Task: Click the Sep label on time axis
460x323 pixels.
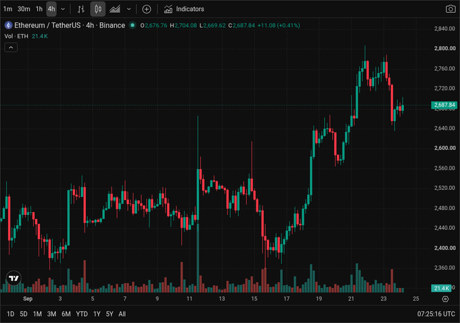Action: (x=28, y=299)
